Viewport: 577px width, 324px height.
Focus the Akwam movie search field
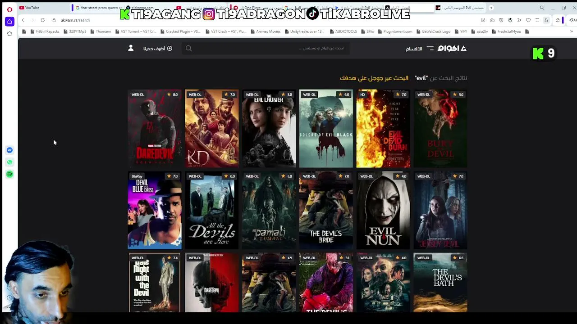click(x=266, y=48)
